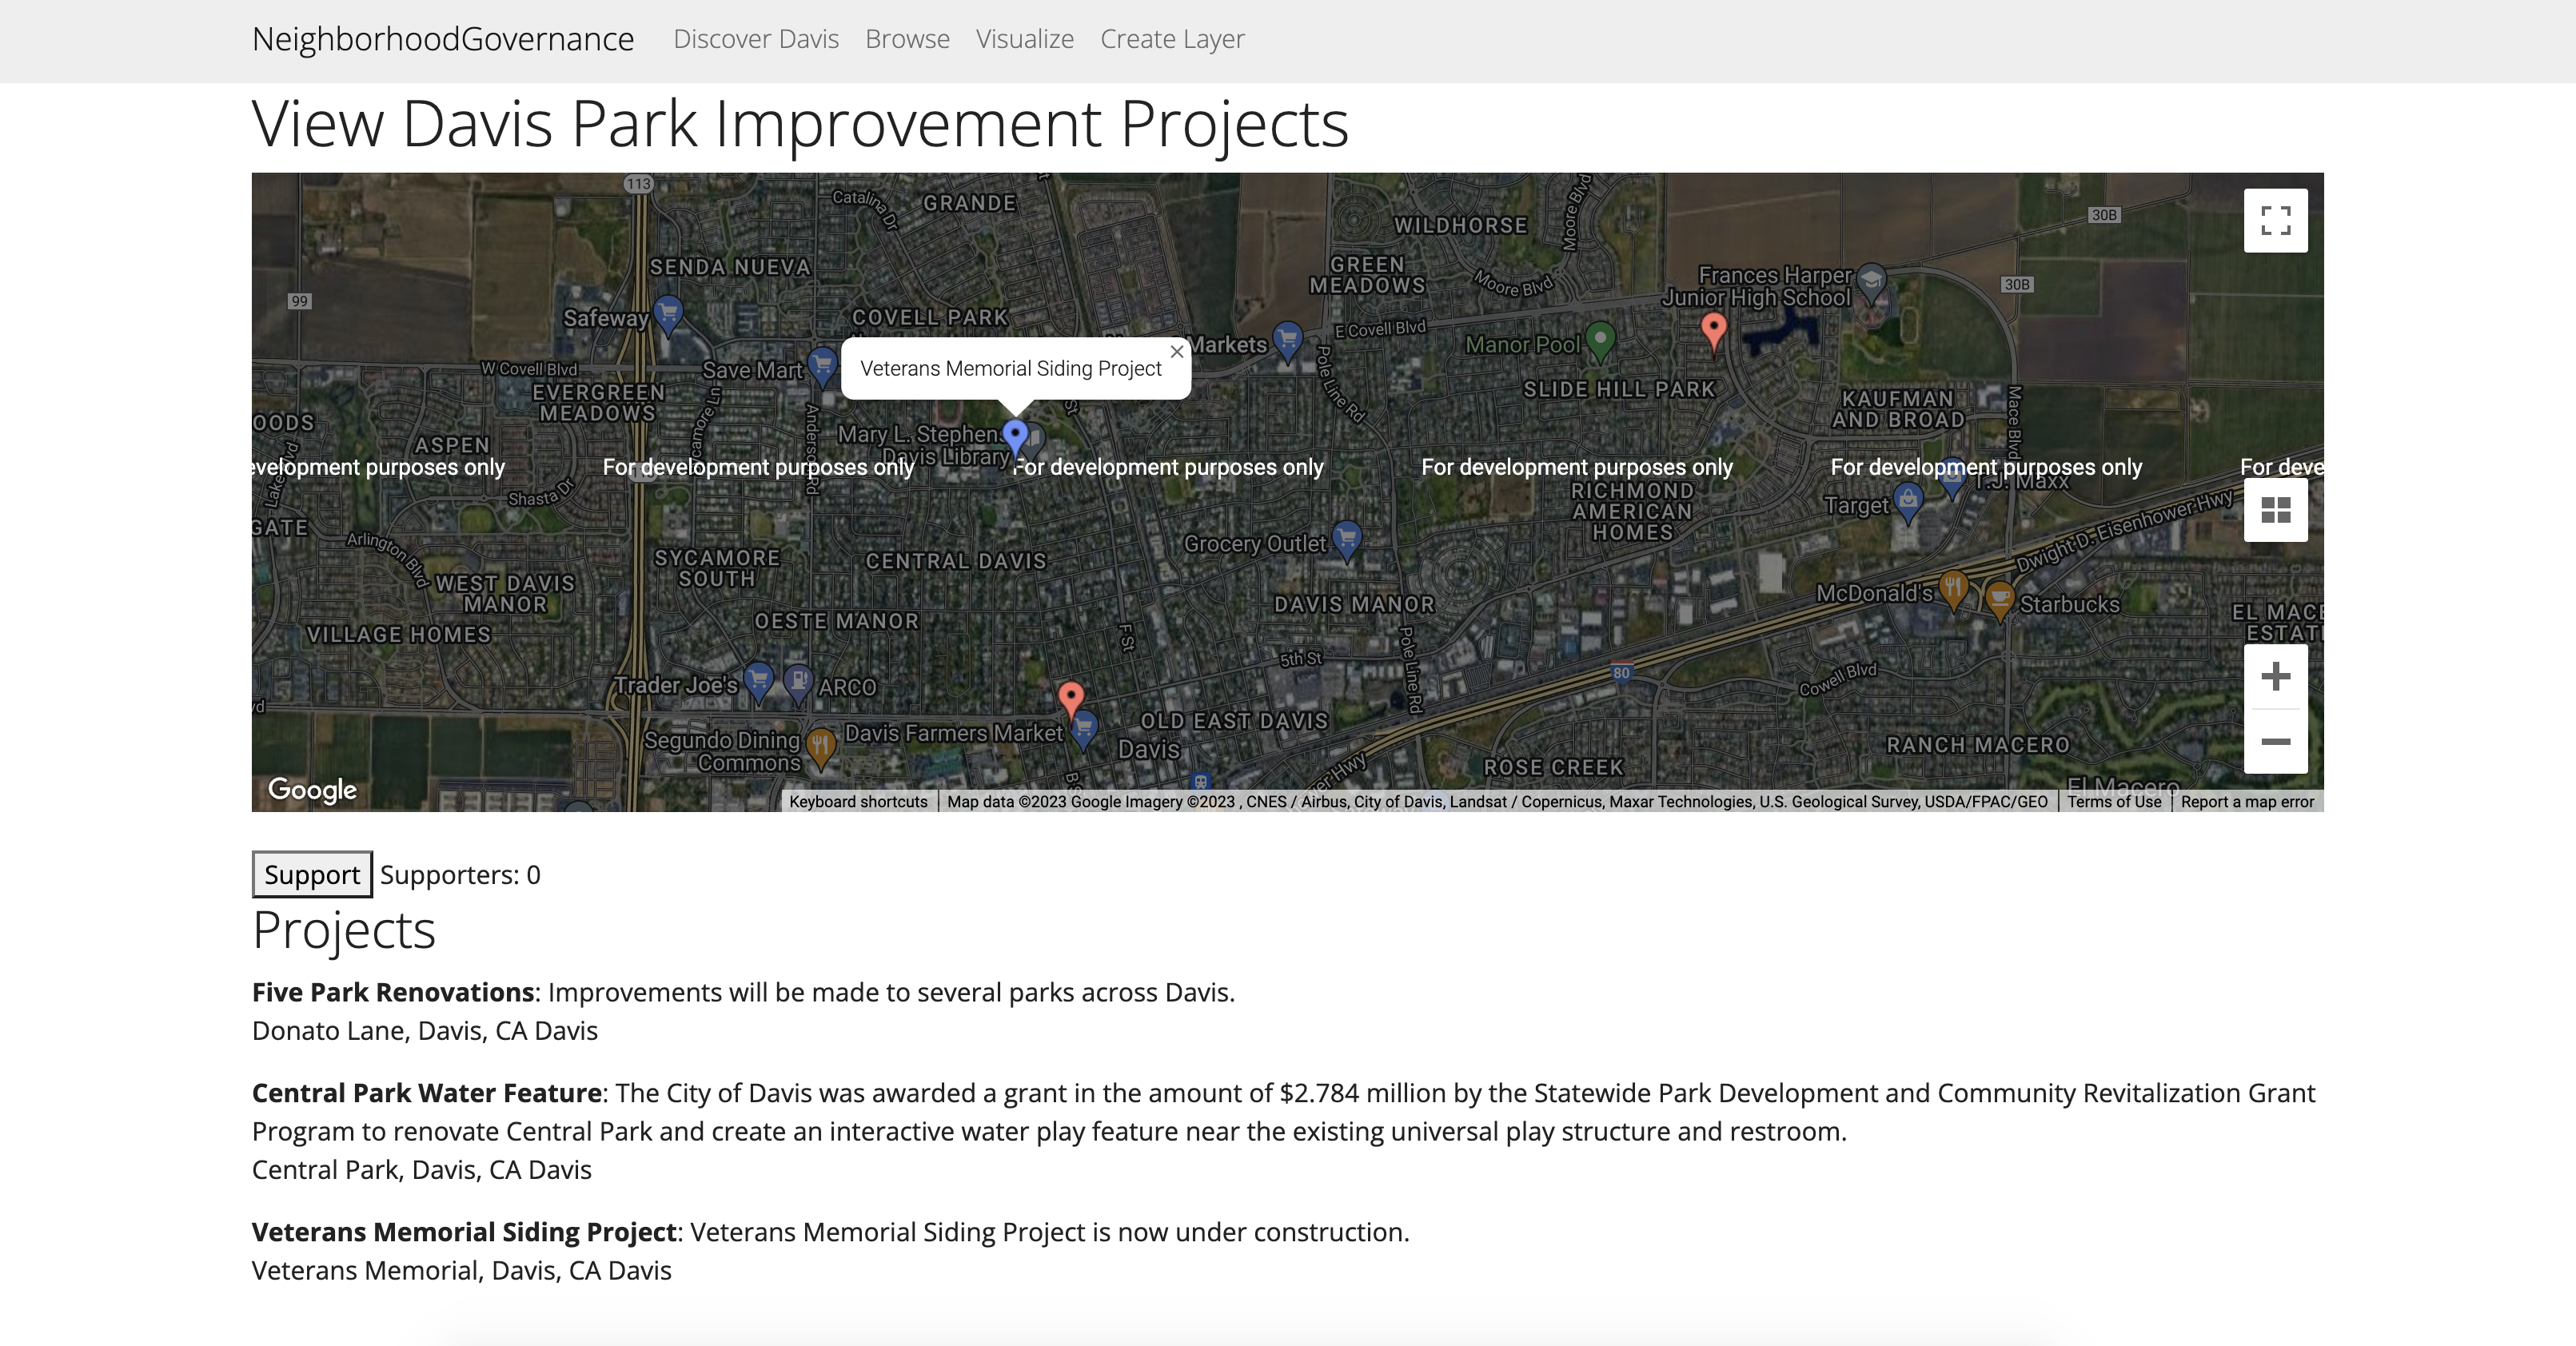Go to the Browse page
The width and height of the screenshot is (2576, 1346).
907,39
